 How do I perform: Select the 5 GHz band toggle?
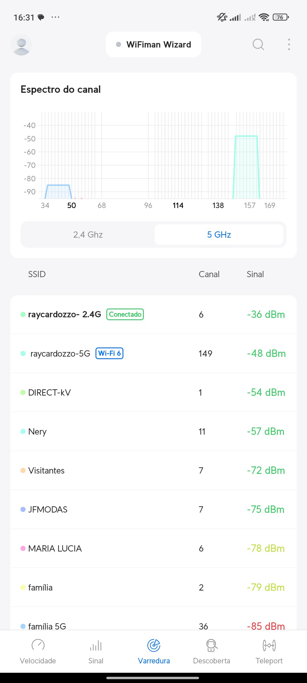pos(219,234)
